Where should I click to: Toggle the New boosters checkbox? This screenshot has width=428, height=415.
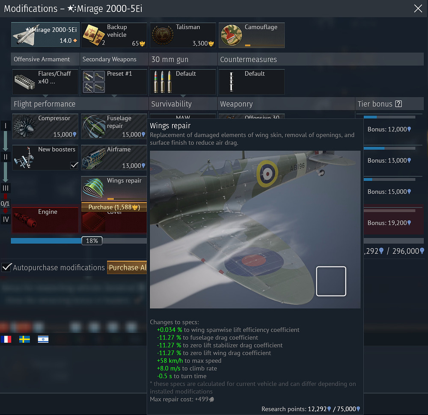pyautogui.click(x=74, y=165)
